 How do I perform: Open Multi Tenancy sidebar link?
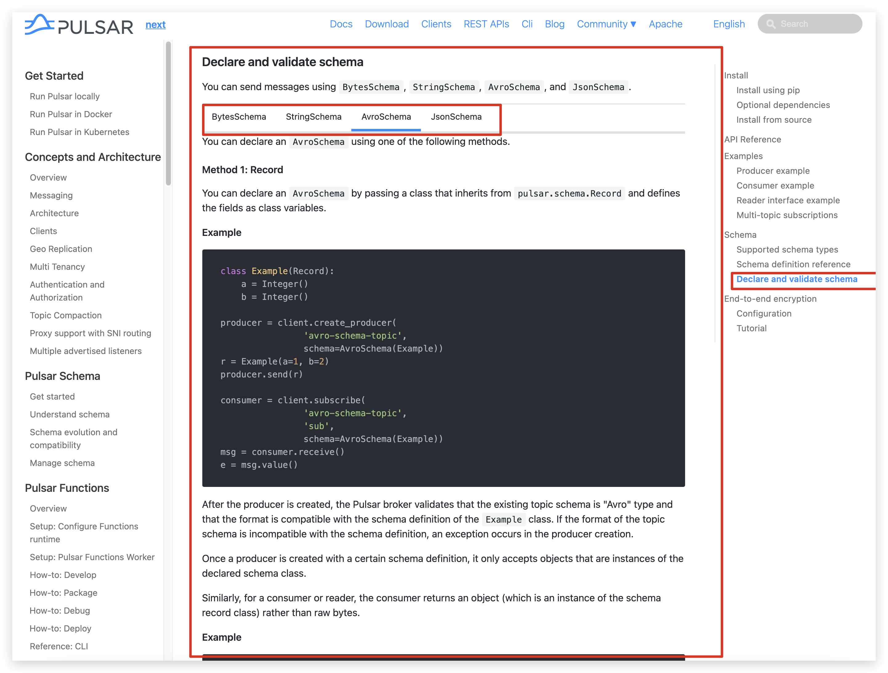(x=57, y=267)
